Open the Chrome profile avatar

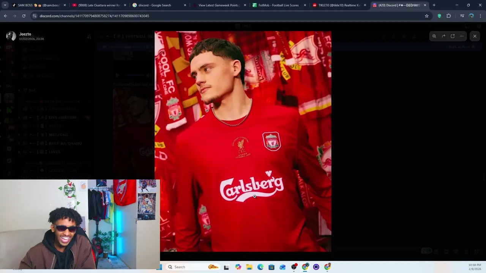tap(471, 16)
